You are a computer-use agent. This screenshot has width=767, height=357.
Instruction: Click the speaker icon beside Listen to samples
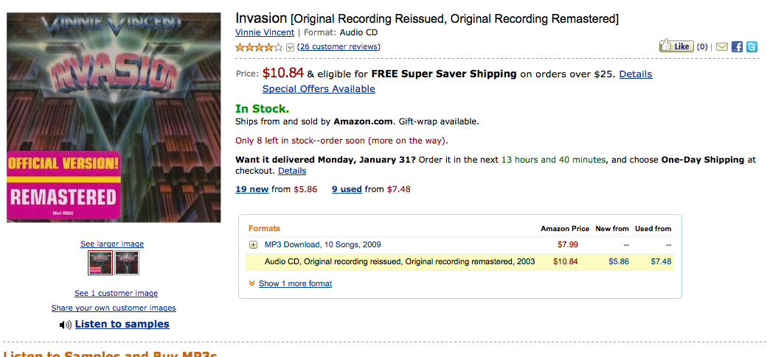tap(65, 325)
